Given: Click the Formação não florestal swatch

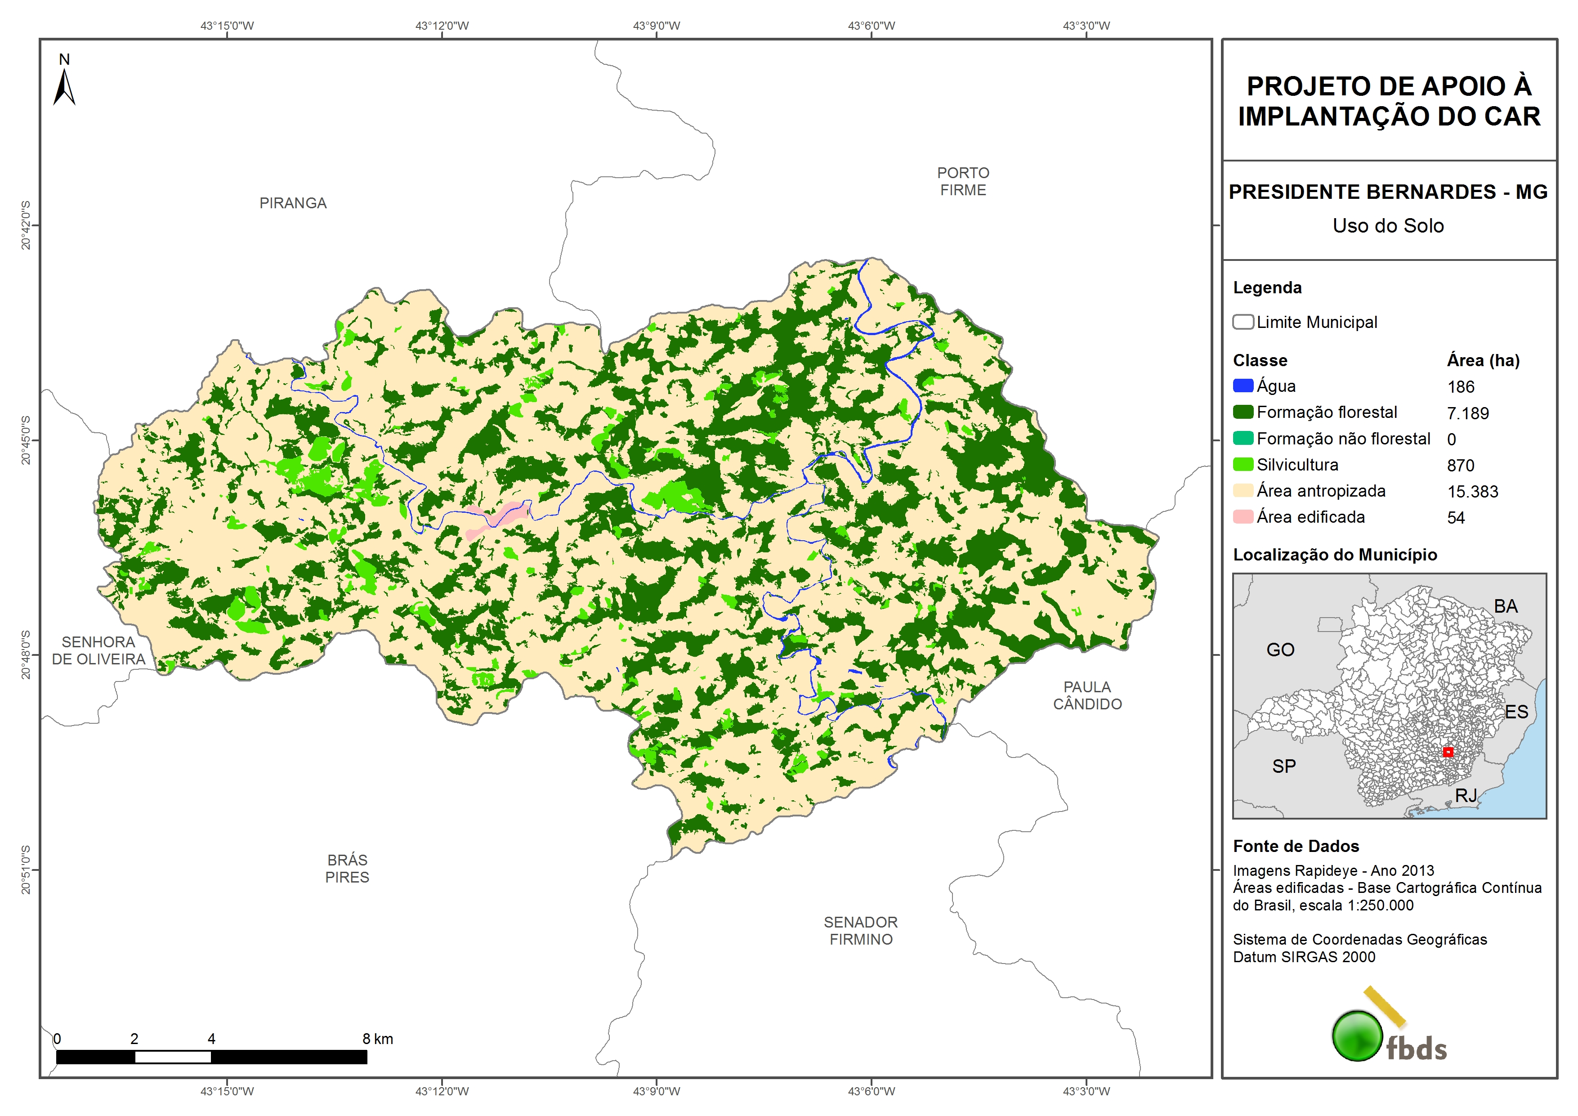Looking at the screenshot, I should coord(1243,438).
